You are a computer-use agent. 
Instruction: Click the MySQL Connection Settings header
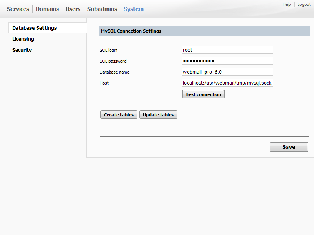(x=131, y=31)
